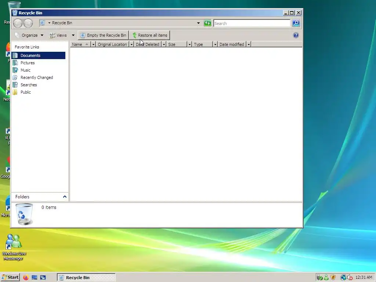Click the Back navigation arrow button
This screenshot has width=376, height=282.
coord(18,23)
